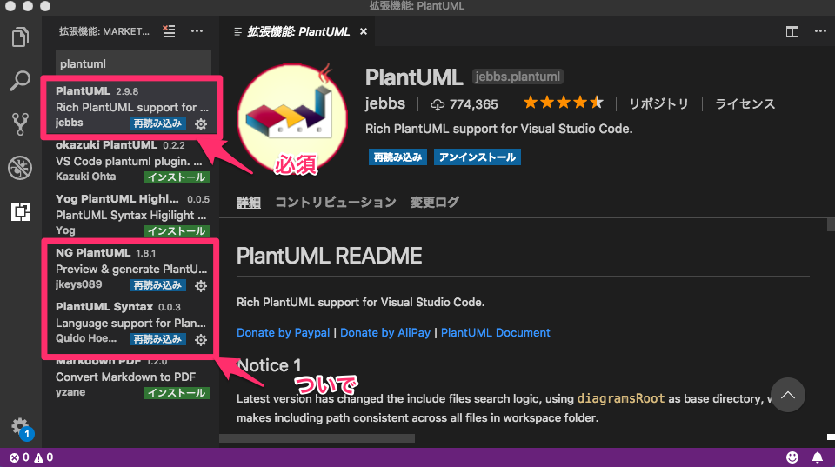
Task: Install okazuki PlantUML extension
Action: (177, 177)
